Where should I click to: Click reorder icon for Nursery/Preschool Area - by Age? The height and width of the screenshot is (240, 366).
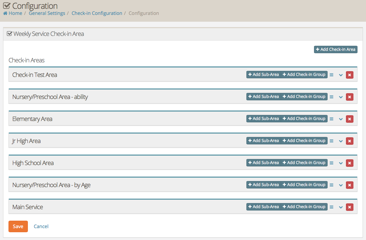click(331, 185)
